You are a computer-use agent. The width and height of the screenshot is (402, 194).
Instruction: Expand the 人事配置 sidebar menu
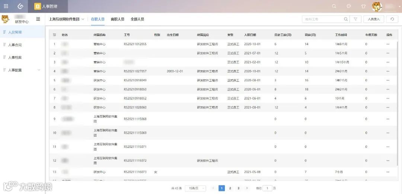22,70
